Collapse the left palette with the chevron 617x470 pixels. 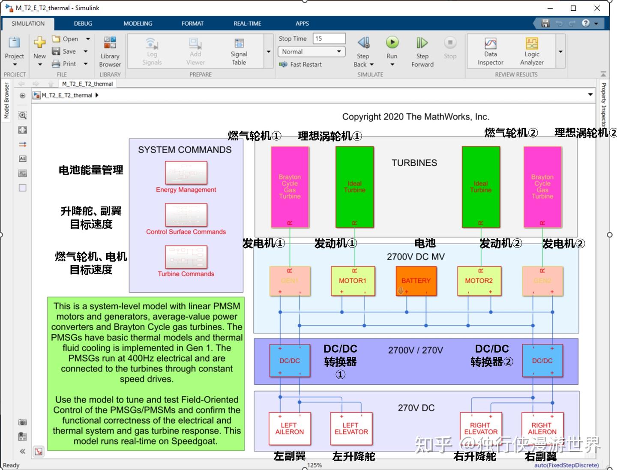[x=22, y=451]
